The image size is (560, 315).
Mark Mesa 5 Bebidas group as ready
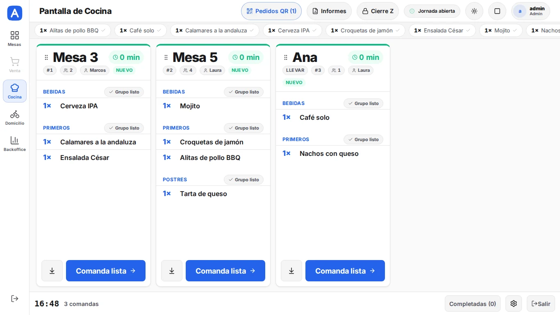tap(244, 92)
